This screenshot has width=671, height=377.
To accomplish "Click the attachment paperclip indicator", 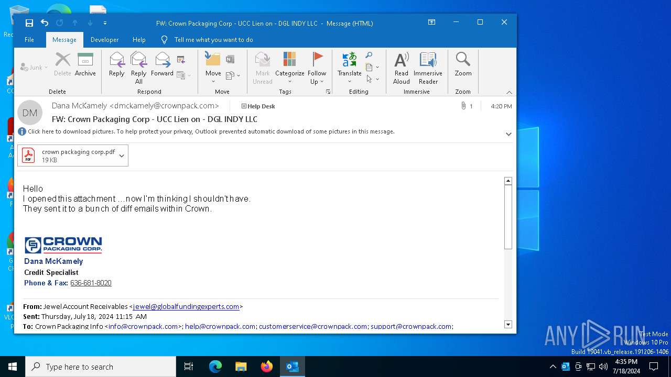I will (x=463, y=106).
